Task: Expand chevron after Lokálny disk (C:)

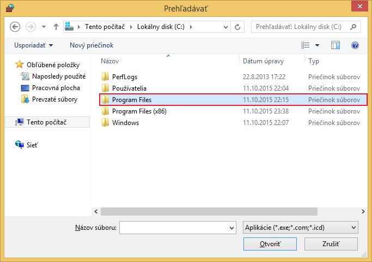Action: point(191,27)
